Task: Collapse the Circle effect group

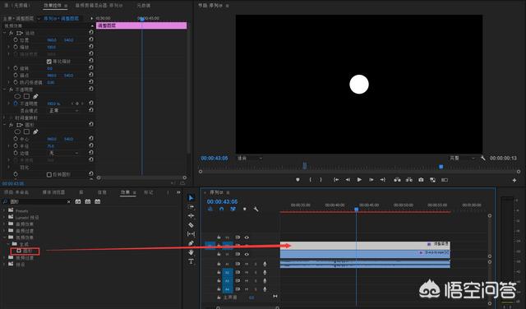Action: tap(5, 124)
